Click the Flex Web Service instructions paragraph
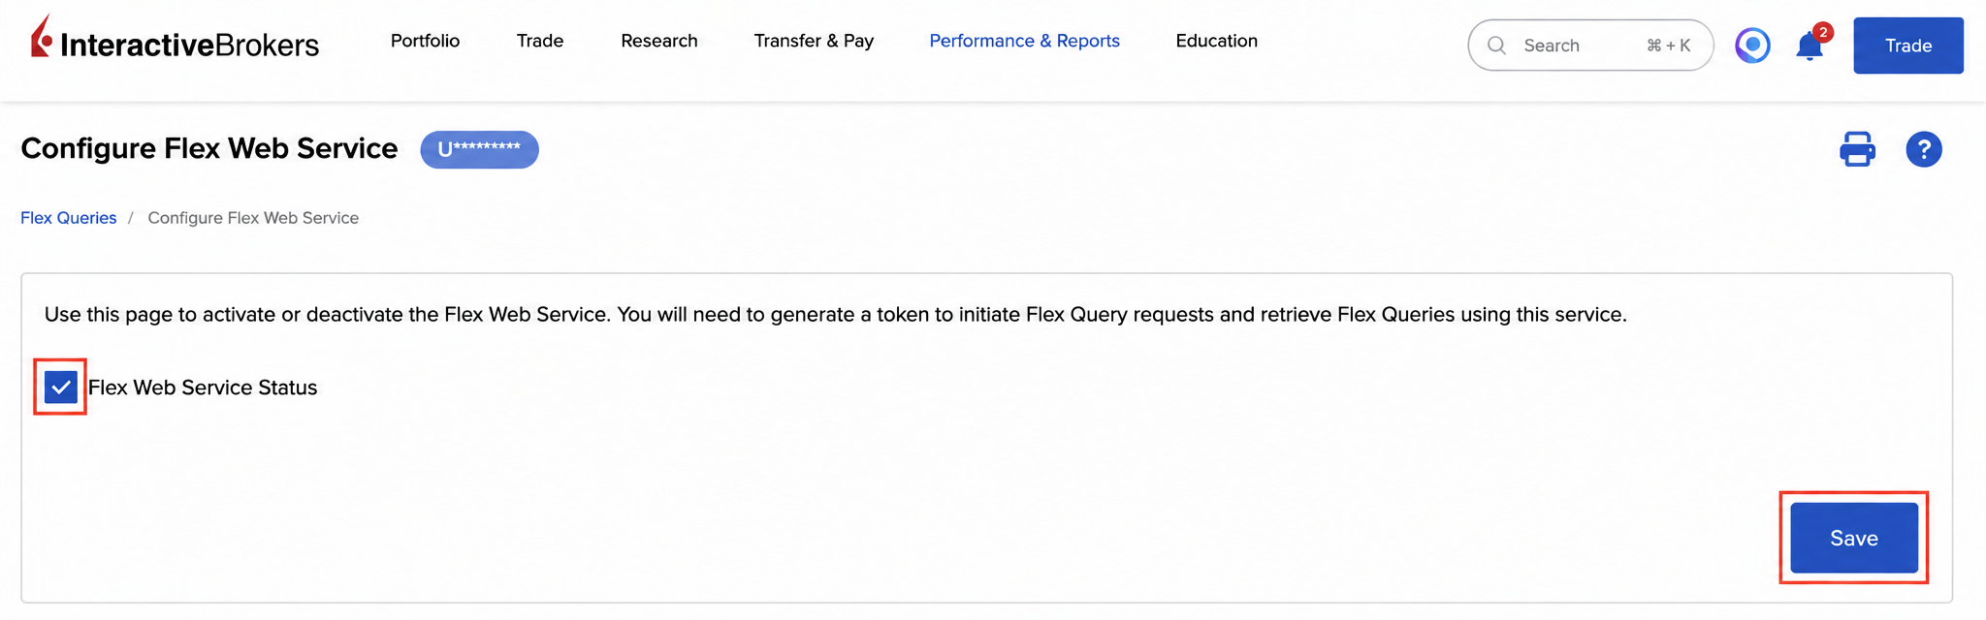Image resolution: width=1986 pixels, height=620 pixels. tap(835, 315)
